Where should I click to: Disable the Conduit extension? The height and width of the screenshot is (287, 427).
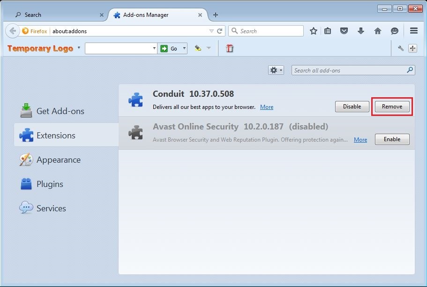point(352,107)
